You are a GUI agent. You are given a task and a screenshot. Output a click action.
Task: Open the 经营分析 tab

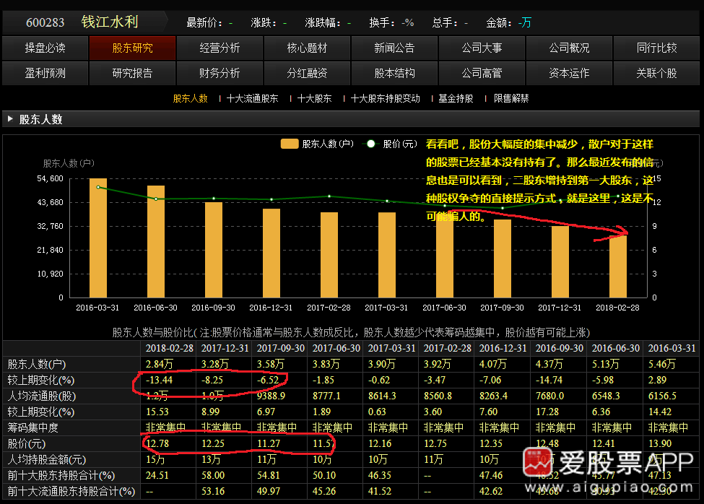(220, 48)
